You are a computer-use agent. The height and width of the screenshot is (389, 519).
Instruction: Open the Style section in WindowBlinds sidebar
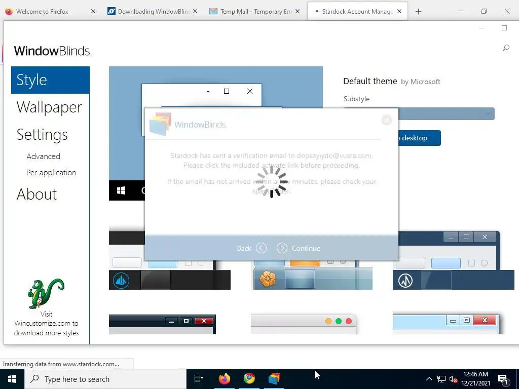[x=50, y=80]
